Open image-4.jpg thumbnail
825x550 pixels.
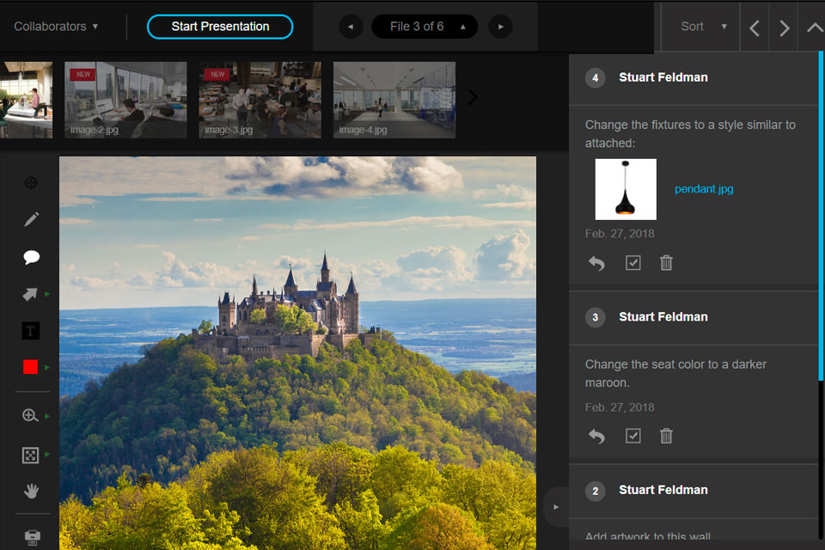point(394,100)
